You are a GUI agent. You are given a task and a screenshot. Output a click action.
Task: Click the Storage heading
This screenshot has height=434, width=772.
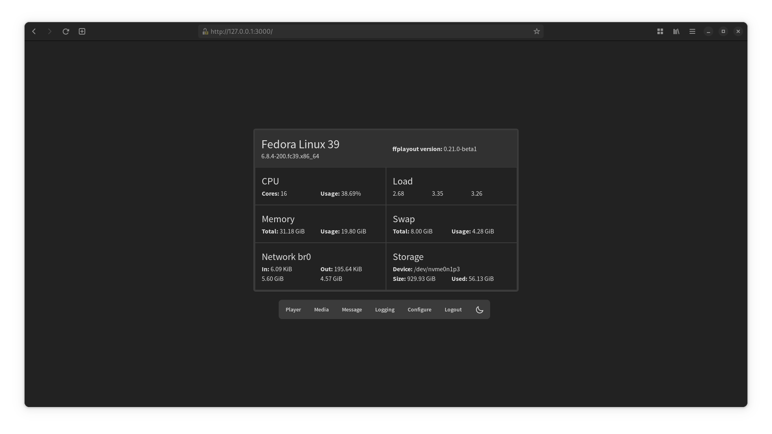click(x=408, y=257)
